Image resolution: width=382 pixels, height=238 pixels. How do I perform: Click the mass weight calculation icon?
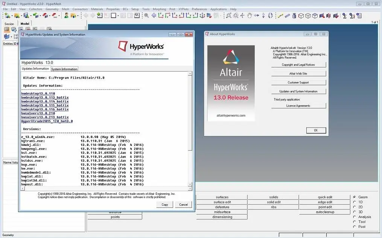[x=294, y=15]
